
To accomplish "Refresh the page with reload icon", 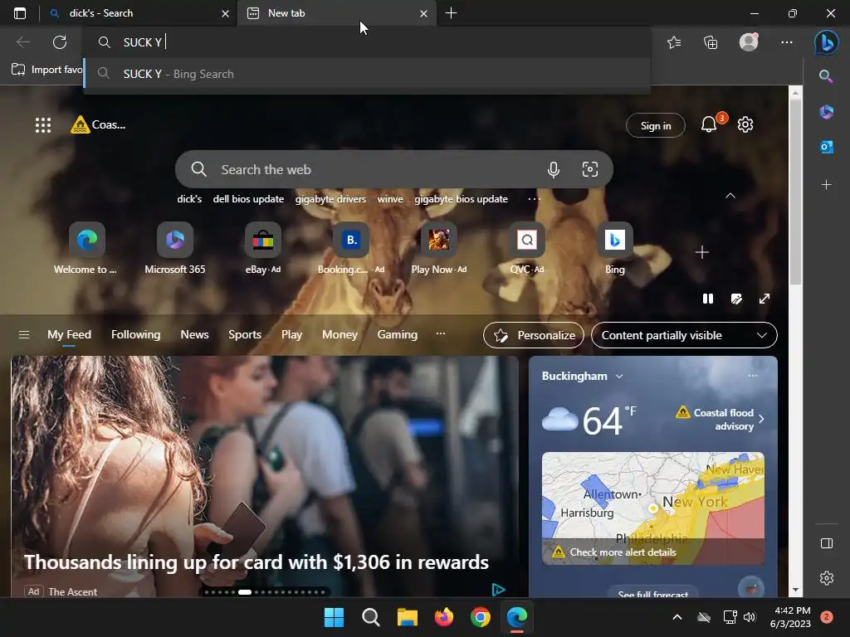I will tap(60, 42).
